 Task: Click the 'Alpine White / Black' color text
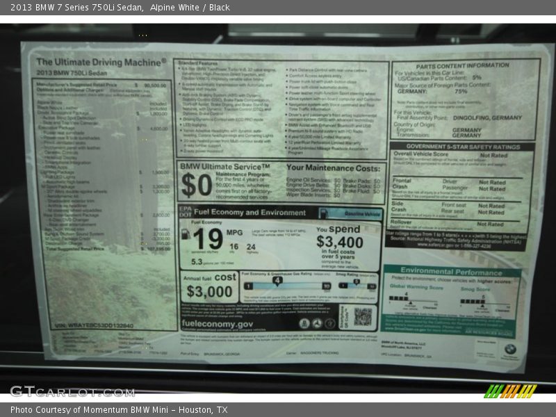190,7
